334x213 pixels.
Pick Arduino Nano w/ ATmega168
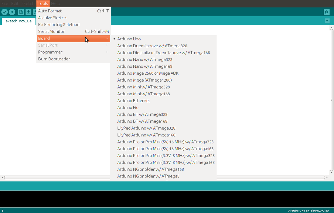163,66
